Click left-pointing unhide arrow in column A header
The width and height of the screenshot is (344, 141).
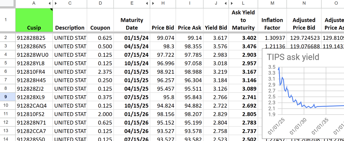tap(50, 3)
